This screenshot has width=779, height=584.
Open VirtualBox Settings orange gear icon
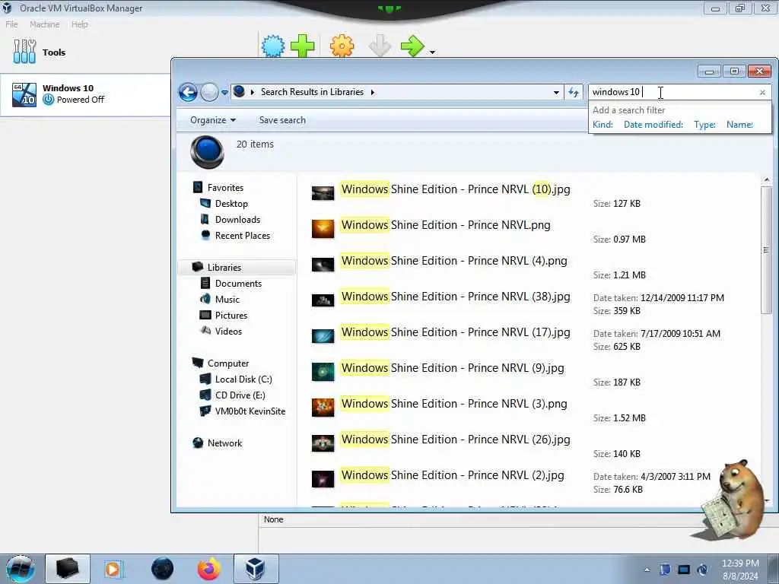click(342, 46)
